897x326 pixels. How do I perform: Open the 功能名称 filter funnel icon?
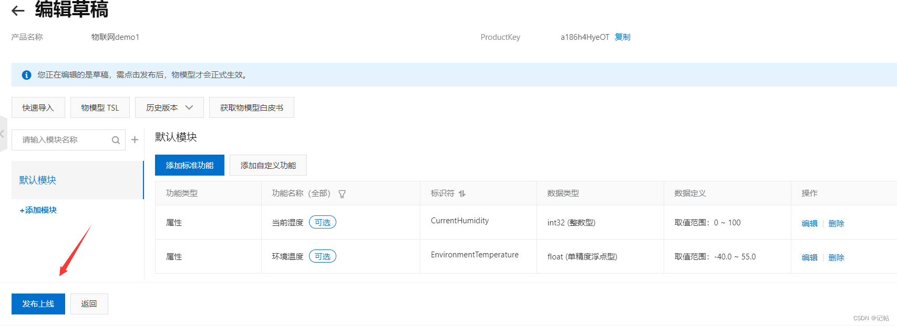pos(342,194)
